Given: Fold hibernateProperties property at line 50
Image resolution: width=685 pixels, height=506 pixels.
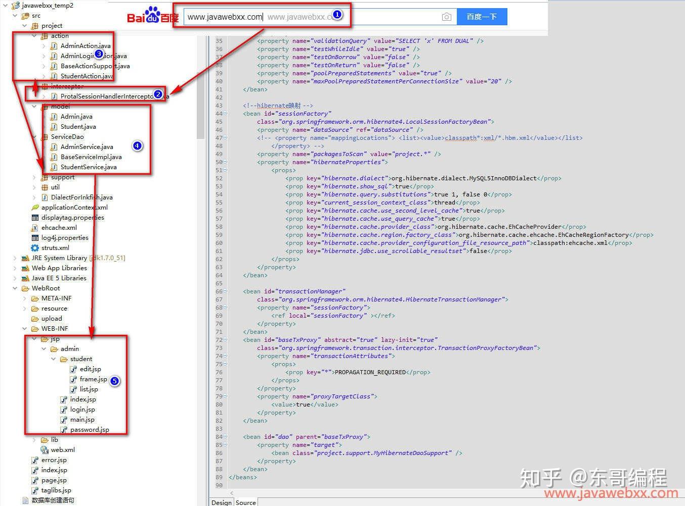Looking at the screenshot, I should click(x=225, y=162).
